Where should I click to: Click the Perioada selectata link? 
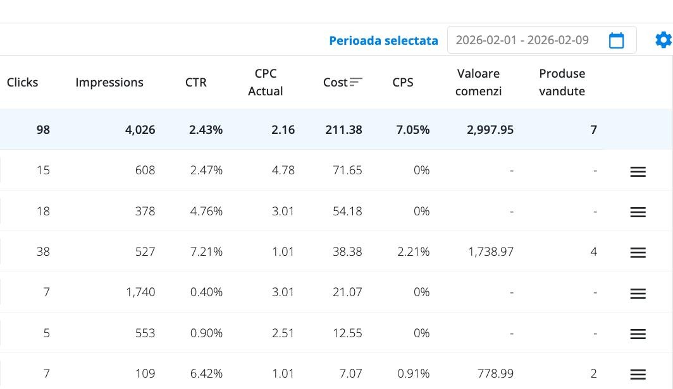click(x=383, y=40)
